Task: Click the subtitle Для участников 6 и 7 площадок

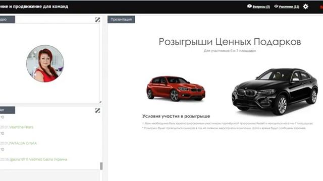Action: (230, 51)
